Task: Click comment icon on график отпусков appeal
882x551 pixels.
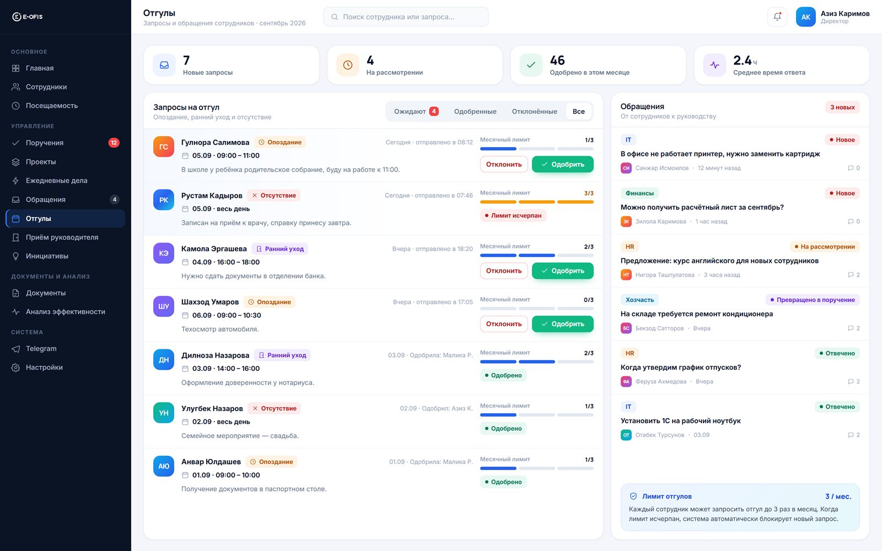Action: click(x=851, y=381)
